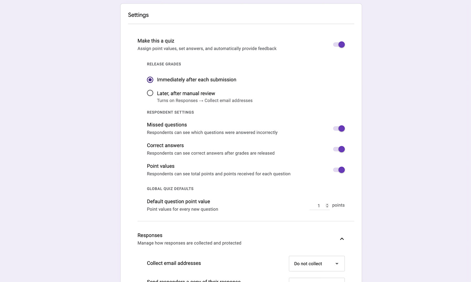Screen dimensions: 471x282
Task: Click the Responses section heading
Action: [x=150, y=235]
